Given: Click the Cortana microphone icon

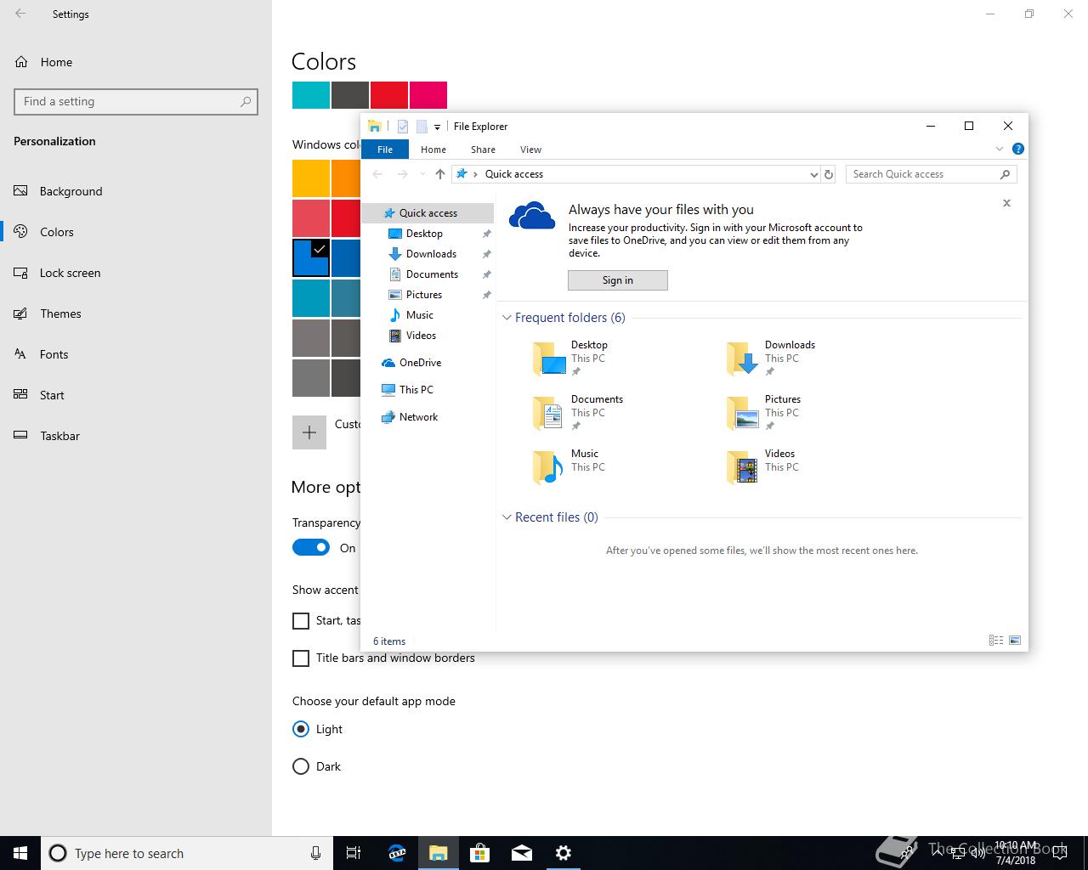Looking at the screenshot, I should (x=315, y=853).
